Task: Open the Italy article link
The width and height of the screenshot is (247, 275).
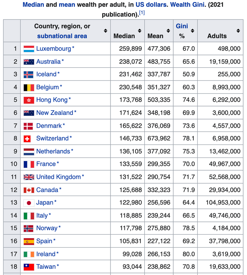Action: tap(42, 216)
